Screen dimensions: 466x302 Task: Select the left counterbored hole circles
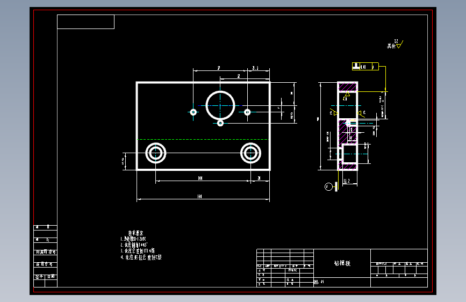156,153
